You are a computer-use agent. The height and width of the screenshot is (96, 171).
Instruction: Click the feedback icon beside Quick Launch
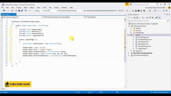click(131, 4)
